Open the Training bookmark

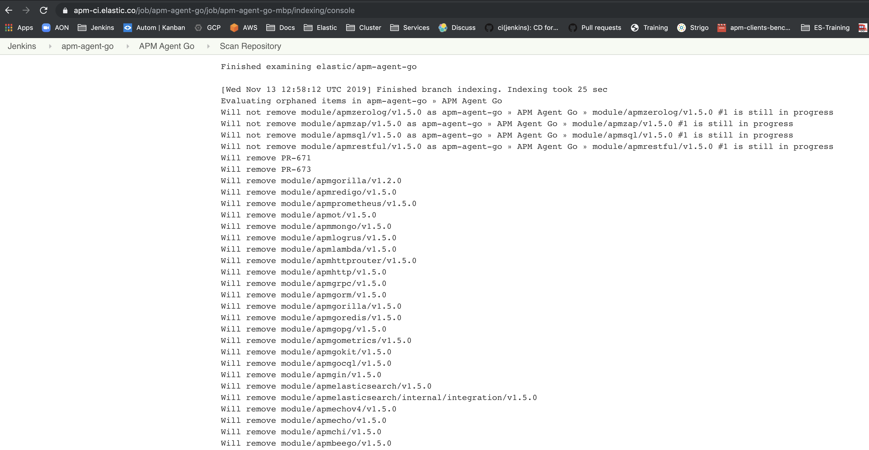[649, 28]
